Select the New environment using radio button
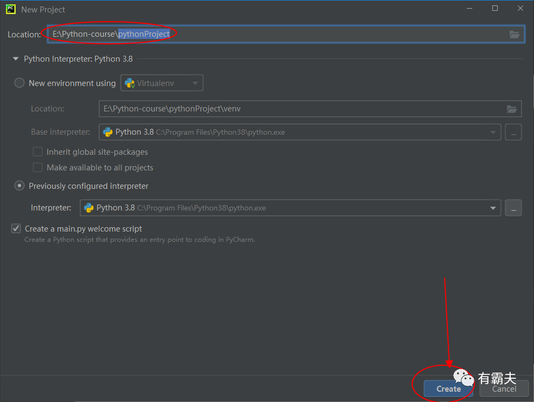Image resolution: width=534 pixels, height=402 pixels. 19,83
